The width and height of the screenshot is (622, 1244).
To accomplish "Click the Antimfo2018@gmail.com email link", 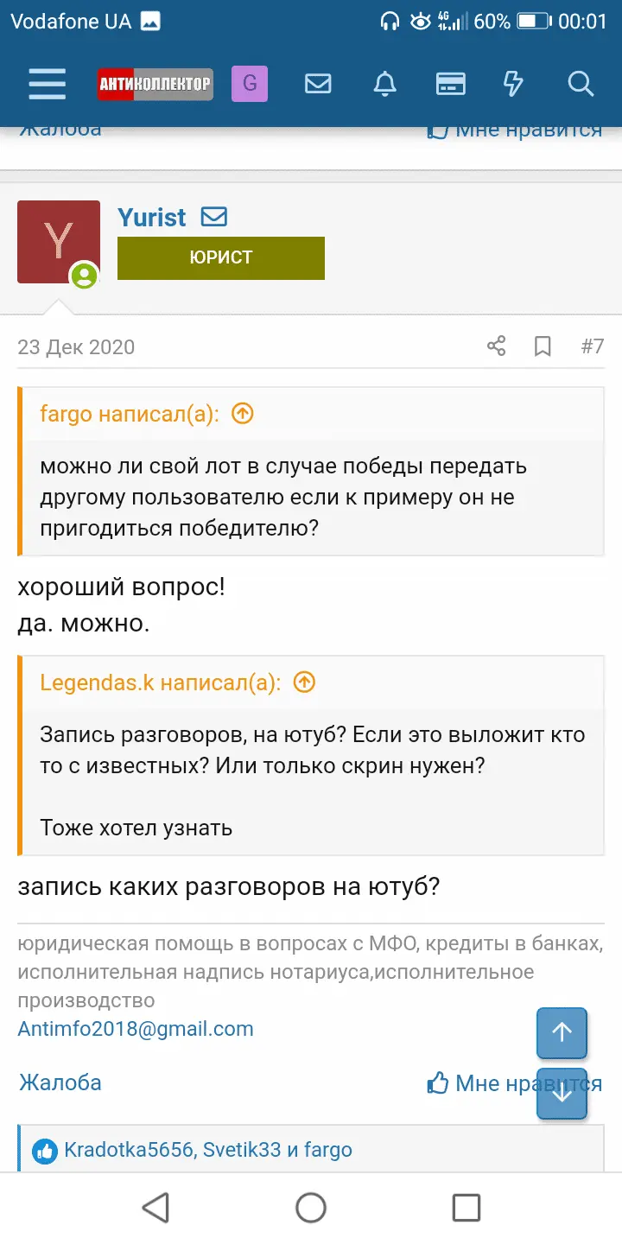I will click(x=136, y=1029).
